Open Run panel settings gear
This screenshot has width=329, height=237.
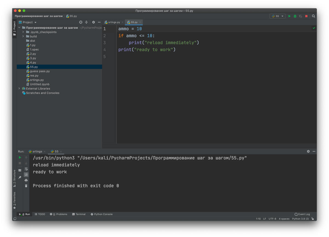308,151
